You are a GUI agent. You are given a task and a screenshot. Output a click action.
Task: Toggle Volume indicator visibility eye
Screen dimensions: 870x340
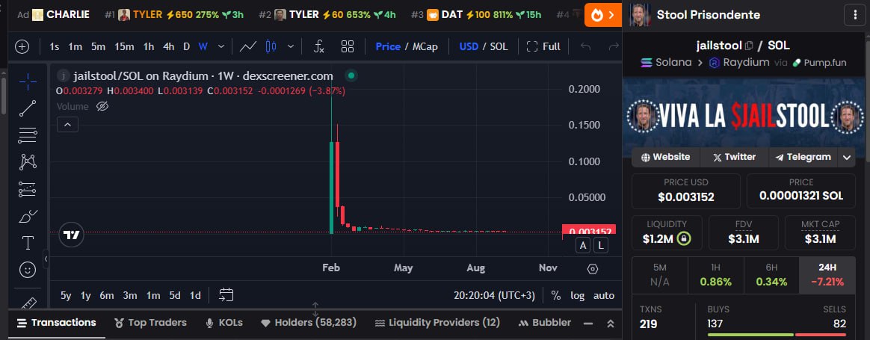(x=102, y=107)
